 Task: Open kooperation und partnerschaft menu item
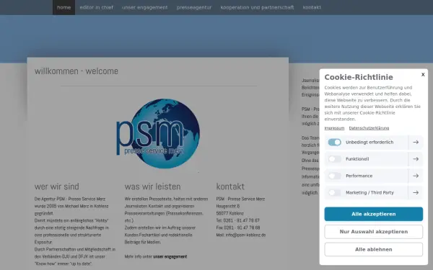[x=257, y=7]
